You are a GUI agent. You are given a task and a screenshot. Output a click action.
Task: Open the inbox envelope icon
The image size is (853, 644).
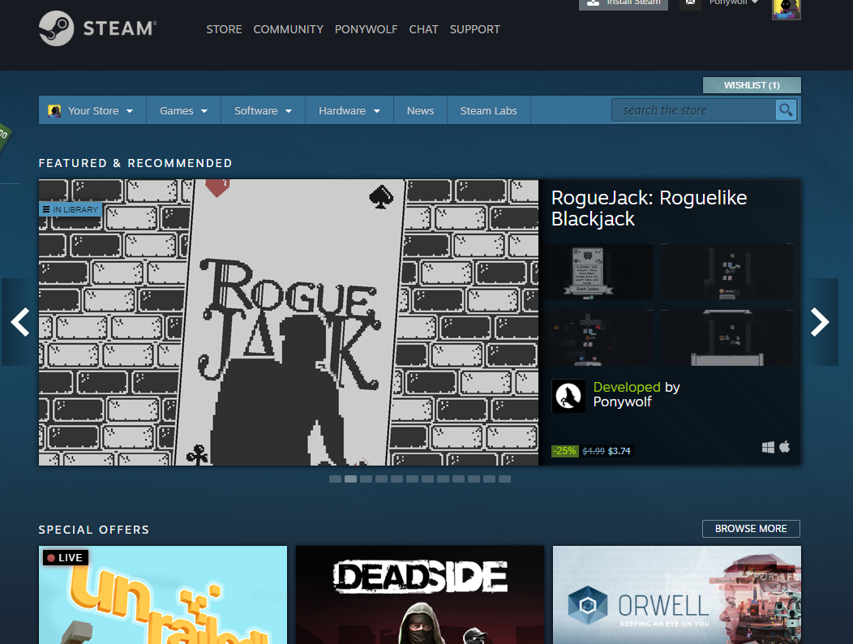coord(690,3)
